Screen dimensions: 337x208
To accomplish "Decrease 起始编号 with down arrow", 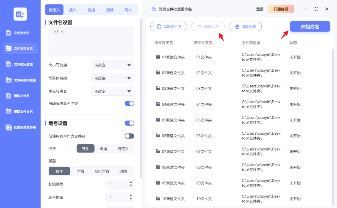I will coord(131,185).
